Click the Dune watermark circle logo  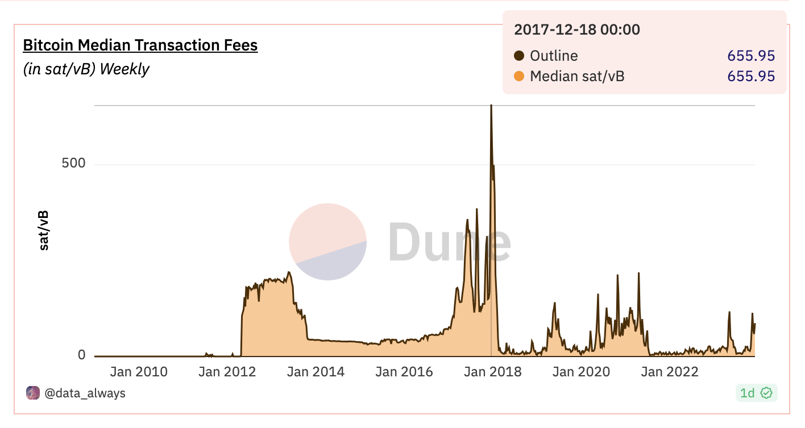pos(327,242)
